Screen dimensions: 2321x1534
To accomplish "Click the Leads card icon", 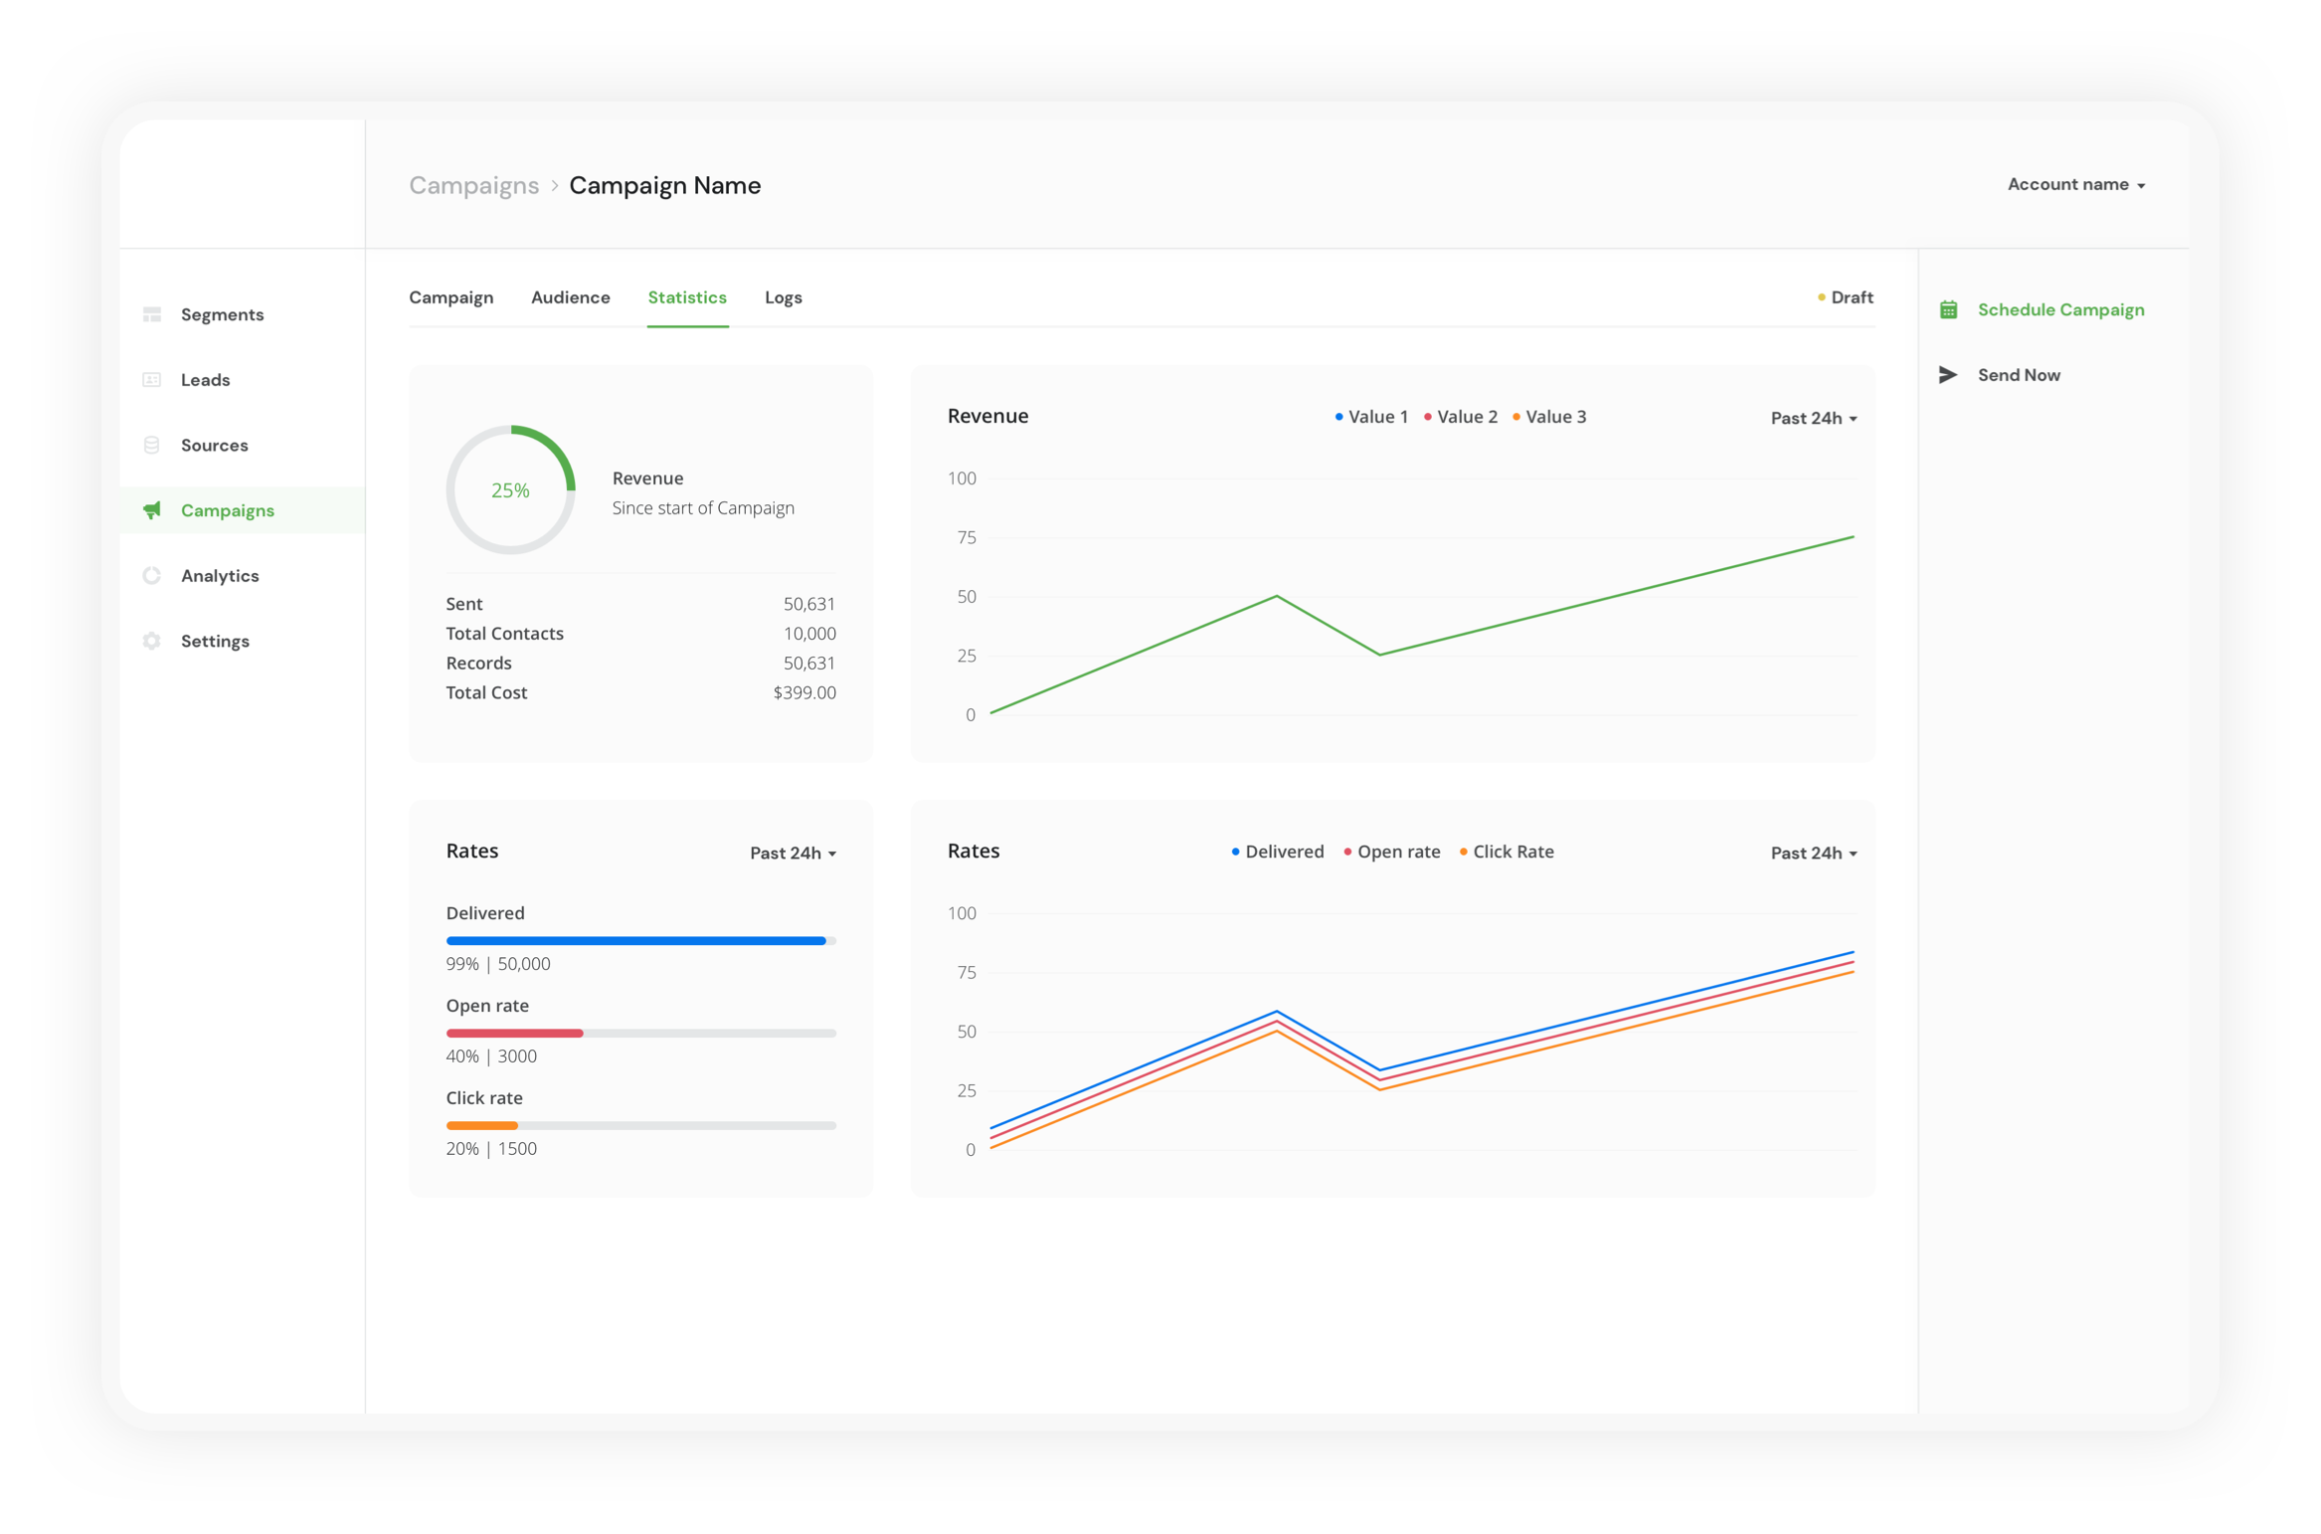I will [x=152, y=380].
